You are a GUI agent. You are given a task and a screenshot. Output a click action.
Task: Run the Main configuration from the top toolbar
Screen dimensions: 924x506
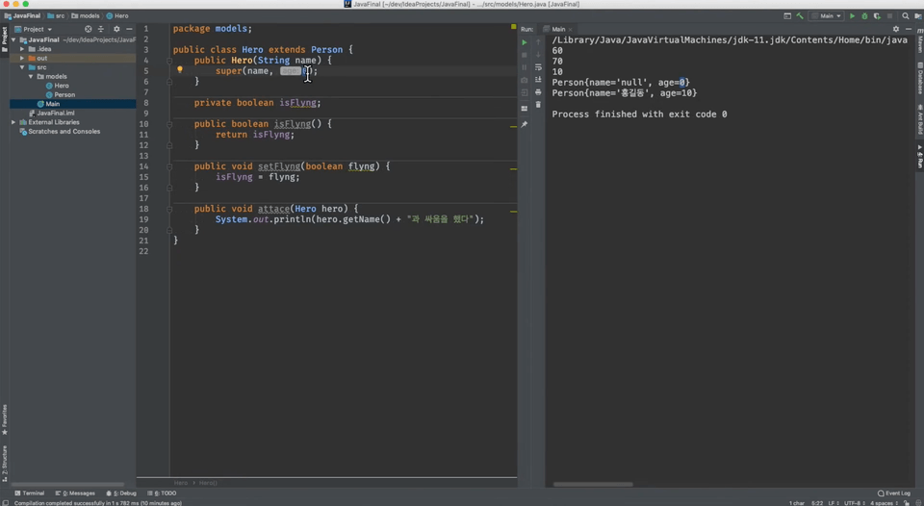[852, 16]
